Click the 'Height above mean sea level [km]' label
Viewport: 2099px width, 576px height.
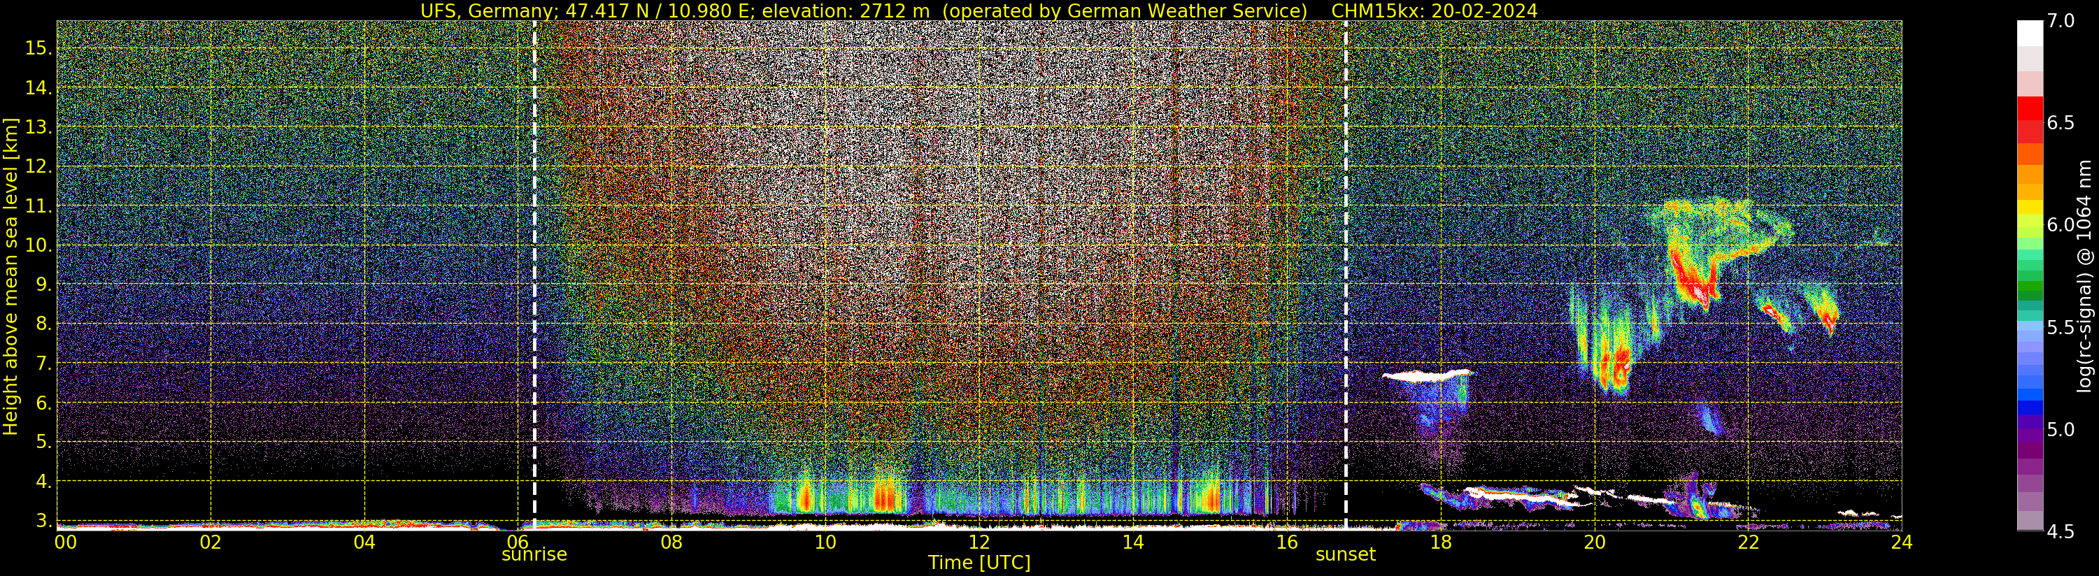(10, 276)
